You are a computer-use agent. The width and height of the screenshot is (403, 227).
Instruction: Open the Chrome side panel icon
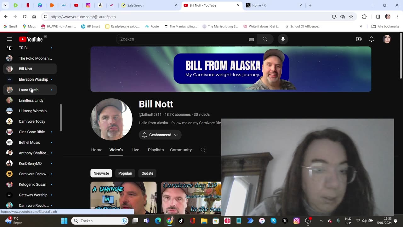pyautogui.click(x=378, y=17)
